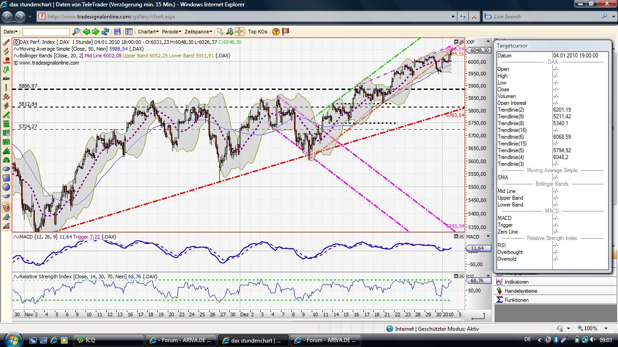The image size is (618, 347).
Task: Click the orange help question mark icon
Action: [x=276, y=32]
